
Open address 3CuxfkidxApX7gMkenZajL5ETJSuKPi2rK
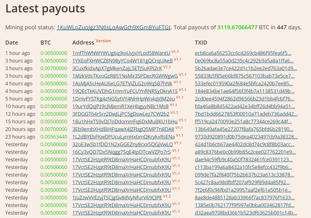point(117,68)
